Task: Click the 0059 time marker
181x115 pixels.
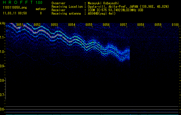Action: (158, 25)
